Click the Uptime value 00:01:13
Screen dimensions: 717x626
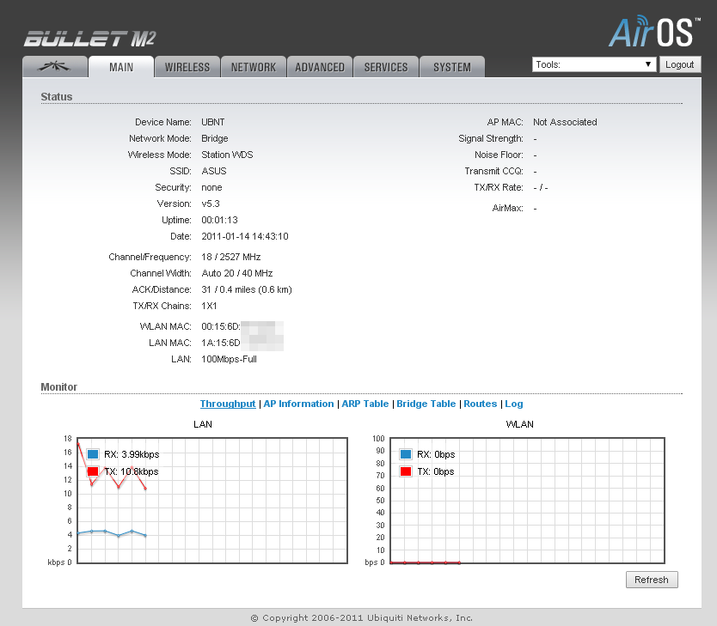click(219, 220)
